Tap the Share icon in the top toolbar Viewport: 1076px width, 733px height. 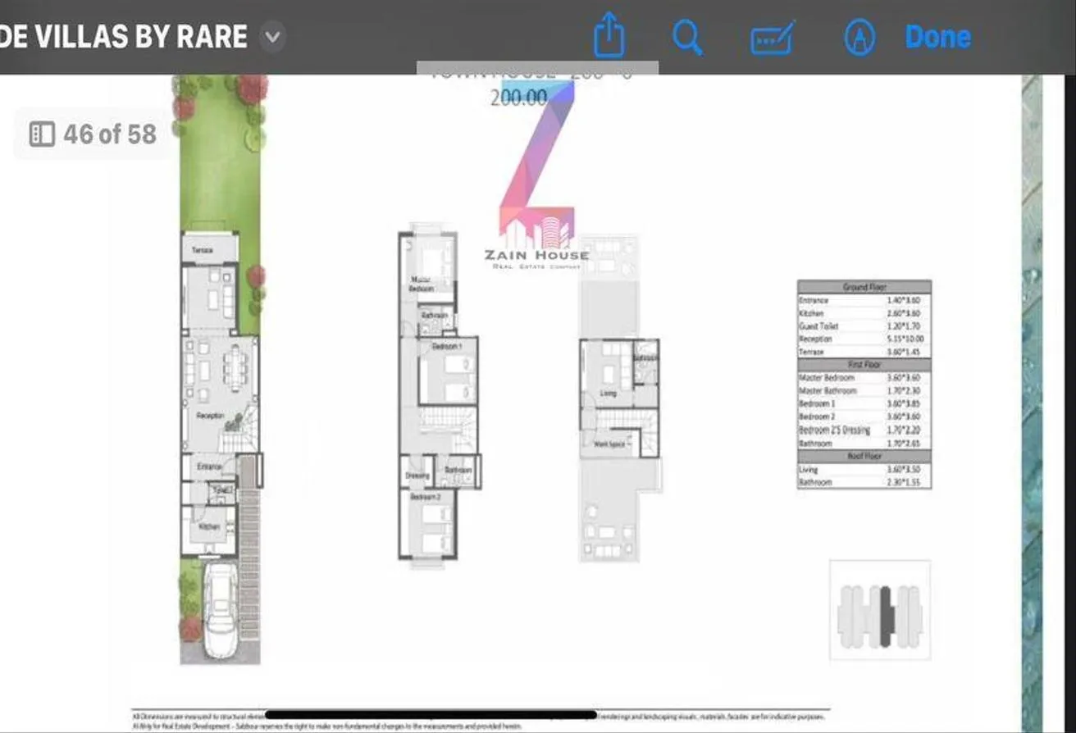click(609, 35)
